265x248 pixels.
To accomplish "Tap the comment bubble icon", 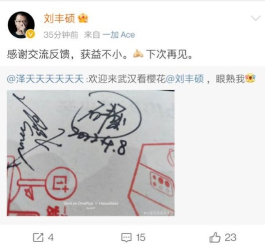I will (x=126, y=237).
